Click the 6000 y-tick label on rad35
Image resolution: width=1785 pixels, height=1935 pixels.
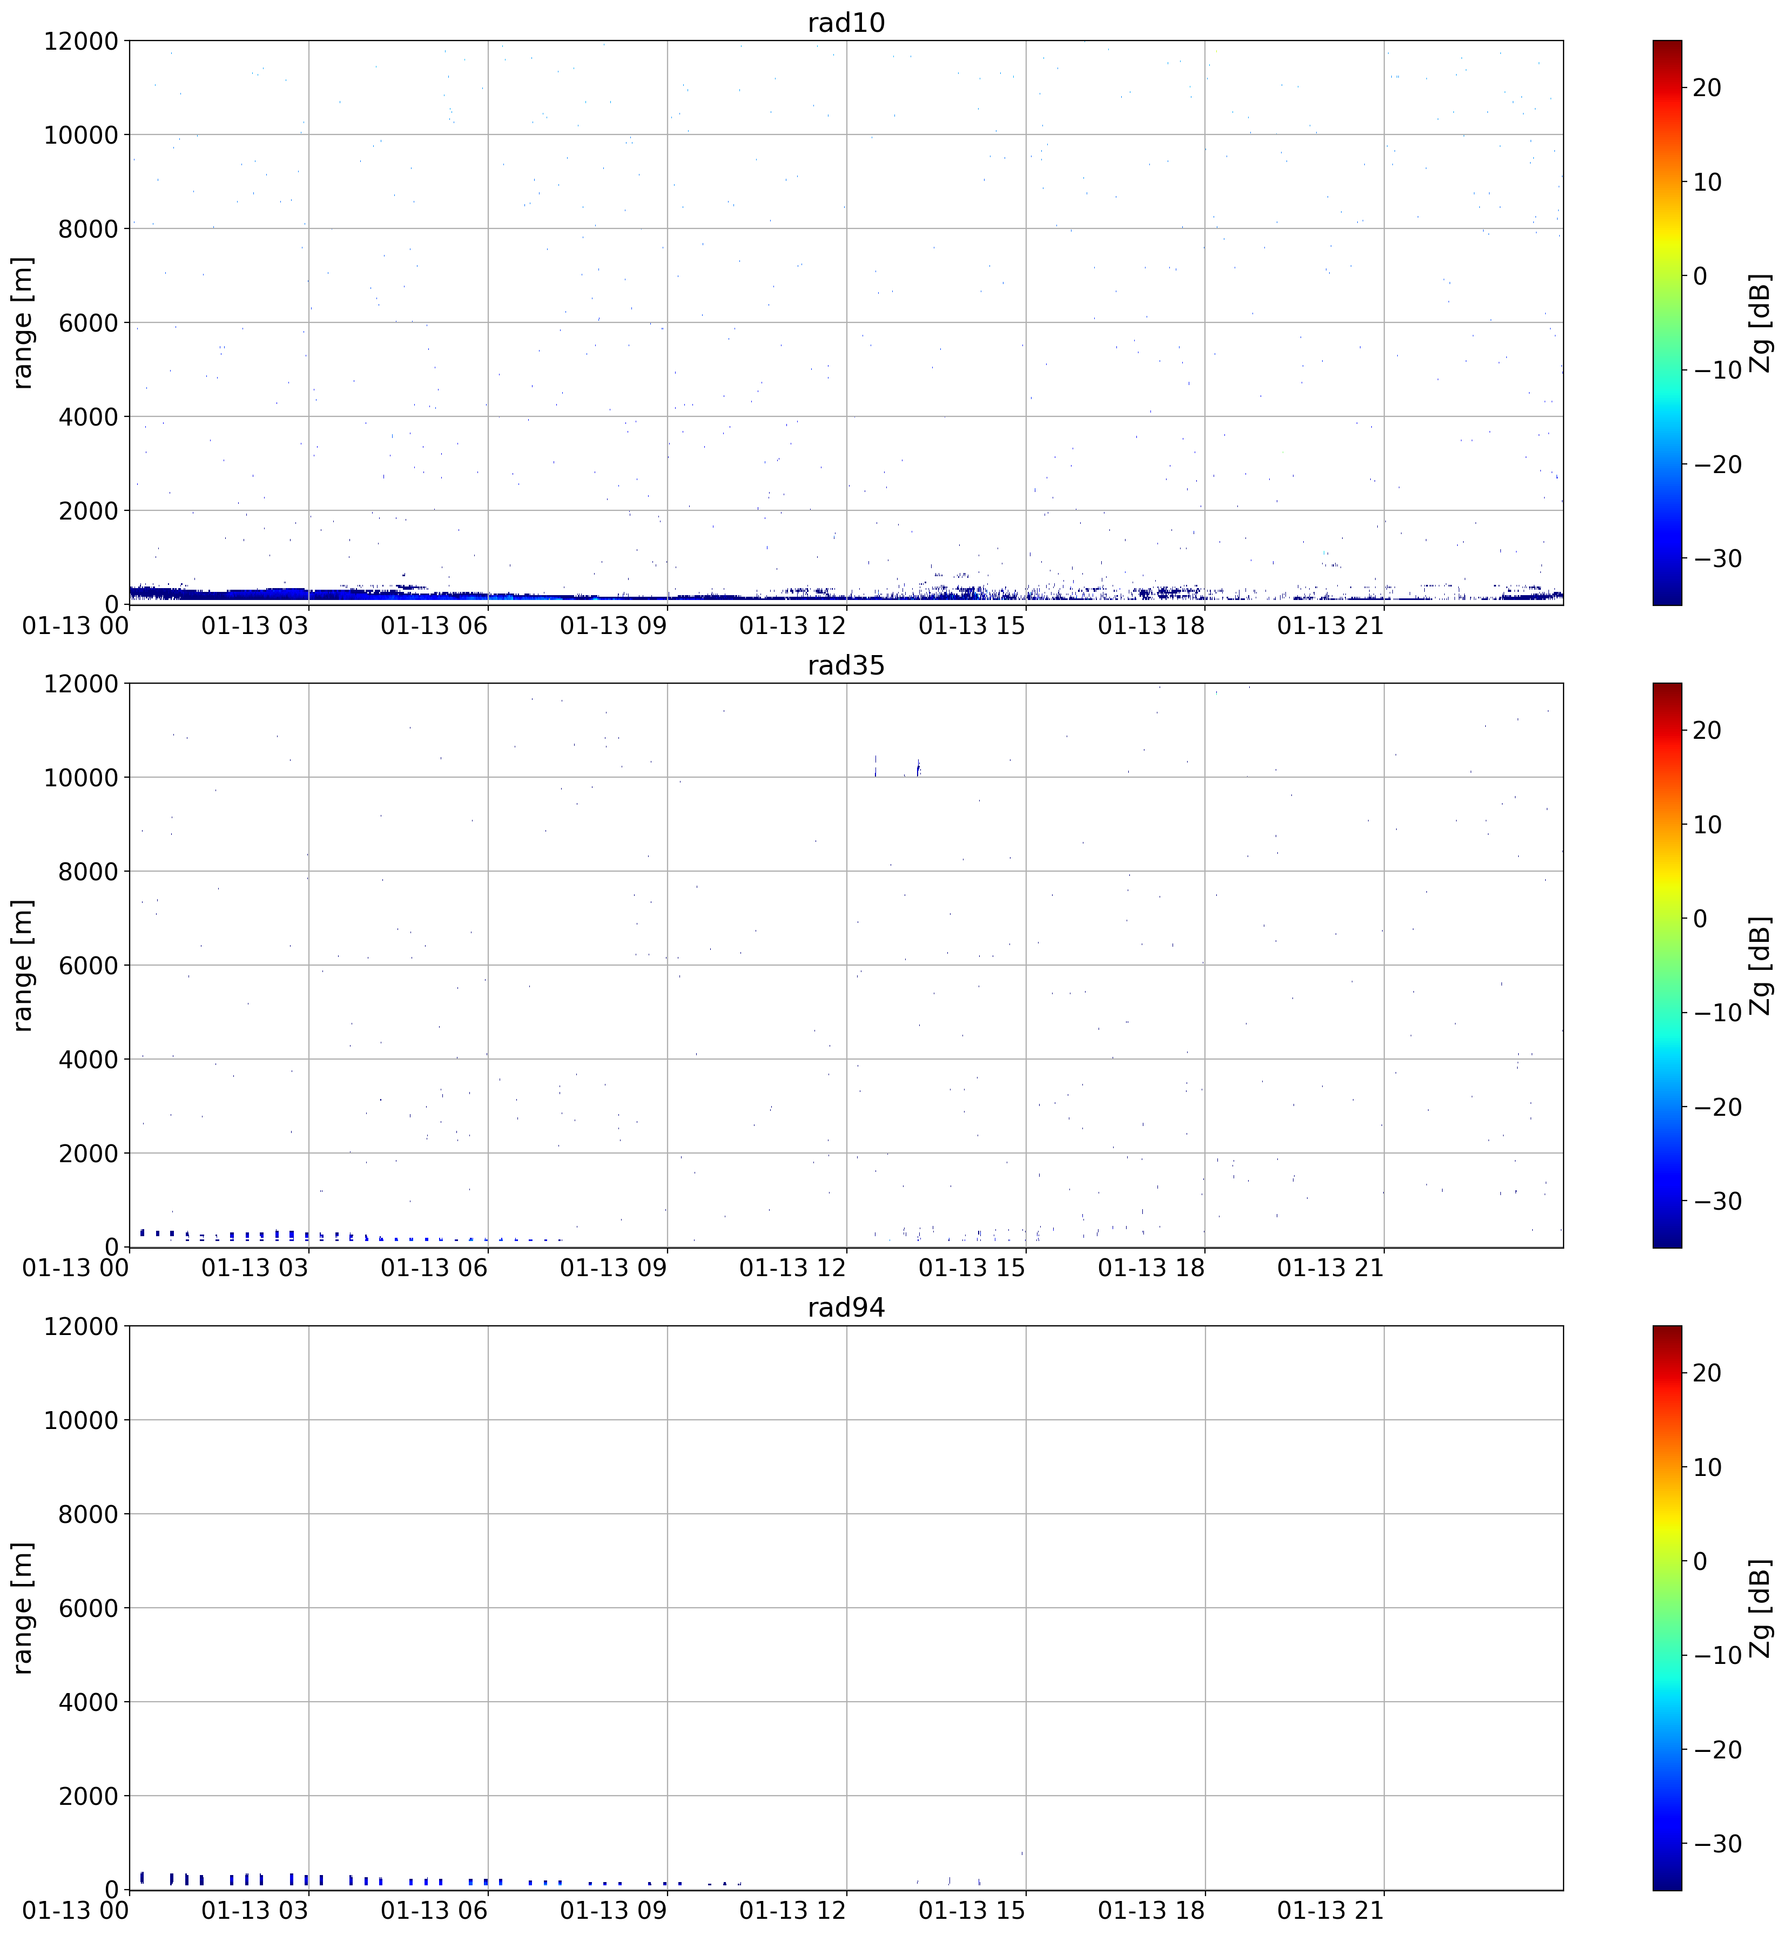pos(88,965)
